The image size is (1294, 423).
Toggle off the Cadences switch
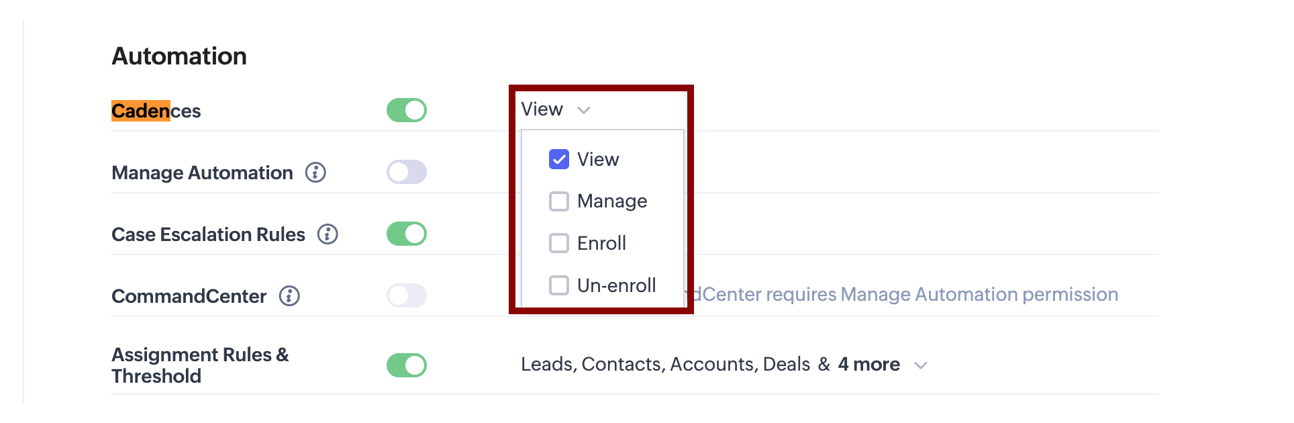407,110
